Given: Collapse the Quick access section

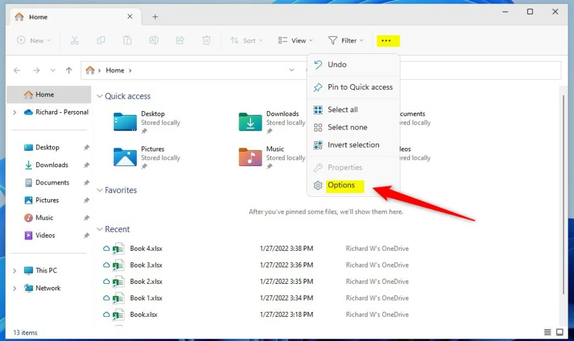Looking at the screenshot, I should pyautogui.click(x=99, y=96).
